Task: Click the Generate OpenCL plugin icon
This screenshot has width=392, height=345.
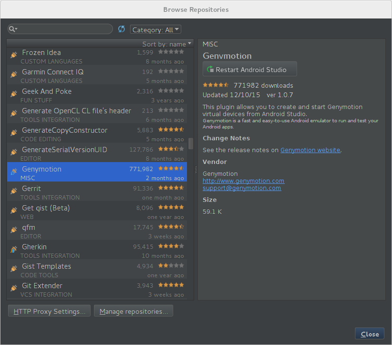Action: (x=14, y=113)
